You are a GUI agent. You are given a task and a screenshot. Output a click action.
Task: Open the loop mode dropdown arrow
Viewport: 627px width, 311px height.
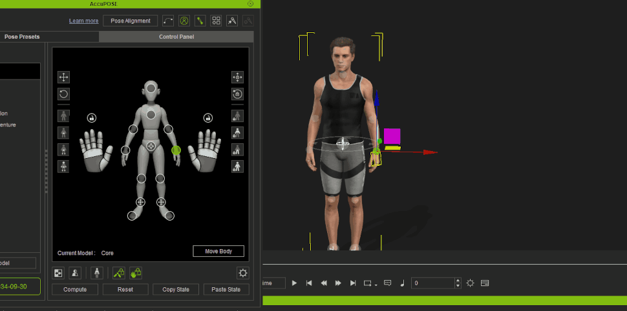pyautogui.click(x=376, y=285)
